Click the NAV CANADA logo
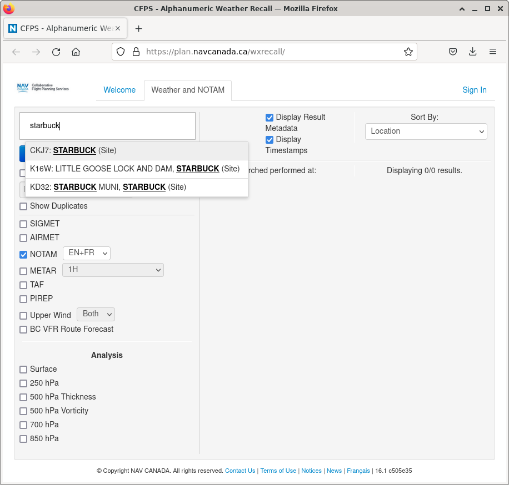This screenshot has height=485, width=509. [x=43, y=88]
